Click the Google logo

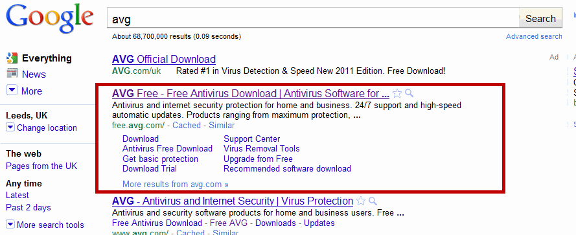point(50,19)
